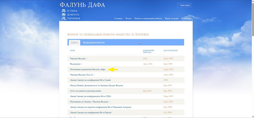Open the Інші мови language button
The height and width of the screenshot is (118, 254).
(x=184, y=5)
